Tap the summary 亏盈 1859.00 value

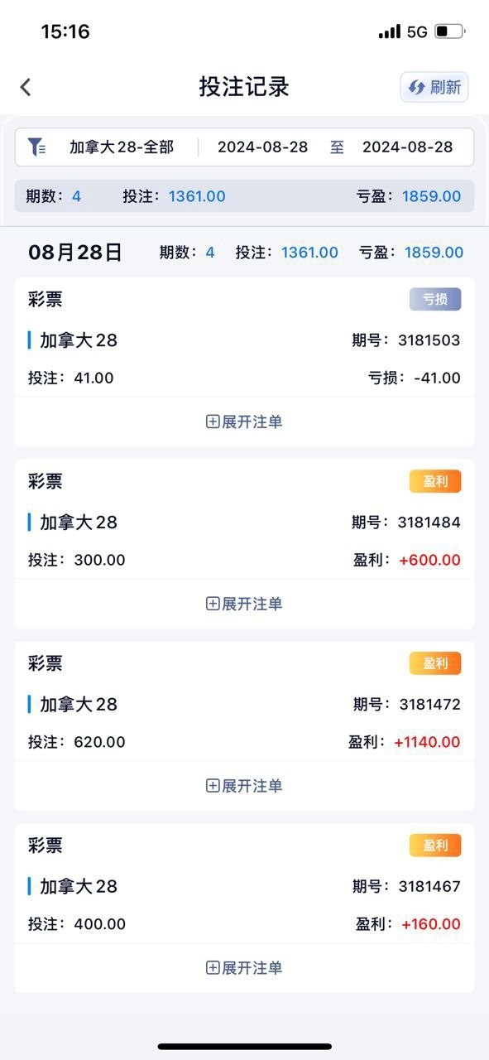tap(431, 196)
